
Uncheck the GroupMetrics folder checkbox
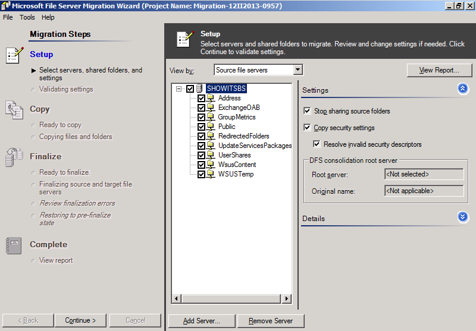pyautogui.click(x=201, y=117)
